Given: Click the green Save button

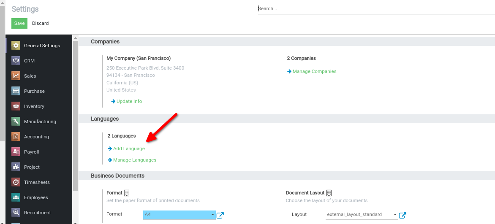Looking at the screenshot, I should (x=19, y=24).
